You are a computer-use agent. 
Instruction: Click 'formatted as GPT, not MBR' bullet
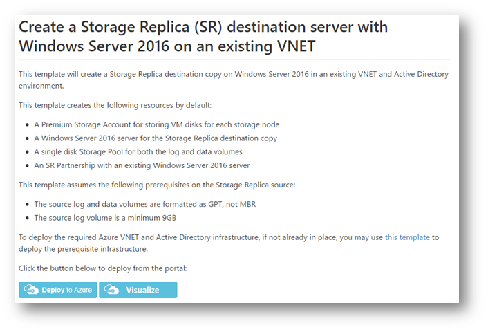coord(145,204)
